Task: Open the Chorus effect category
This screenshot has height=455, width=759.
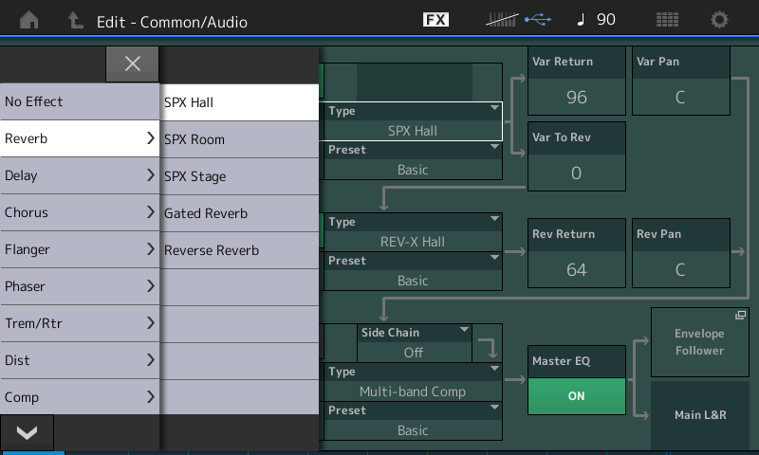Action: pos(80,212)
